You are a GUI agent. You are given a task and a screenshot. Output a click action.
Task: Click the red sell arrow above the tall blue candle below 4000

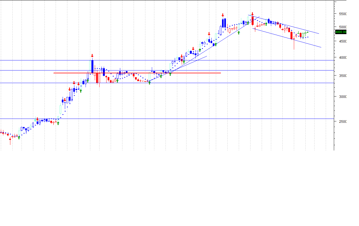click(92, 56)
